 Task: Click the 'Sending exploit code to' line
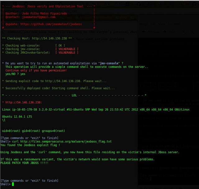coord(56,81)
